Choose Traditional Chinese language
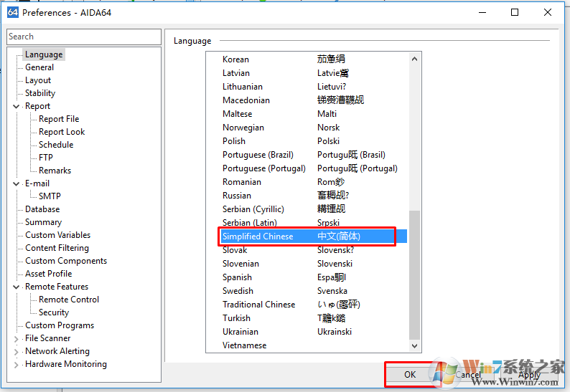Viewport: 570px width, 392px height. tap(307, 305)
